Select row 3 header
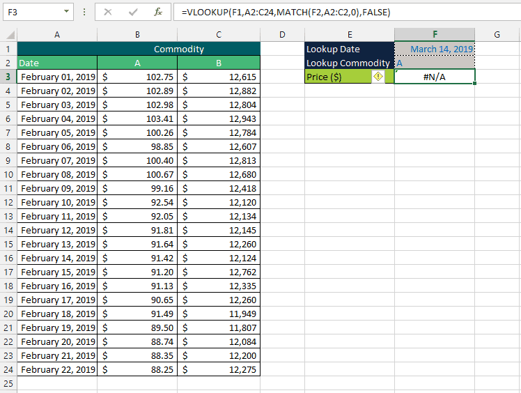 8,77
